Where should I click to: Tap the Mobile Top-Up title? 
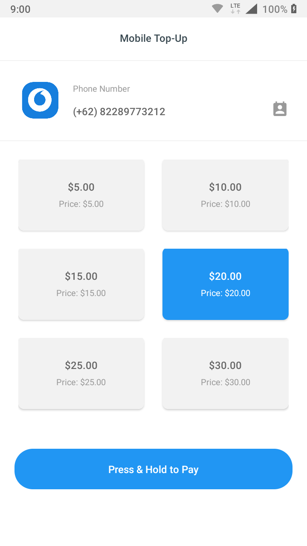click(x=153, y=38)
